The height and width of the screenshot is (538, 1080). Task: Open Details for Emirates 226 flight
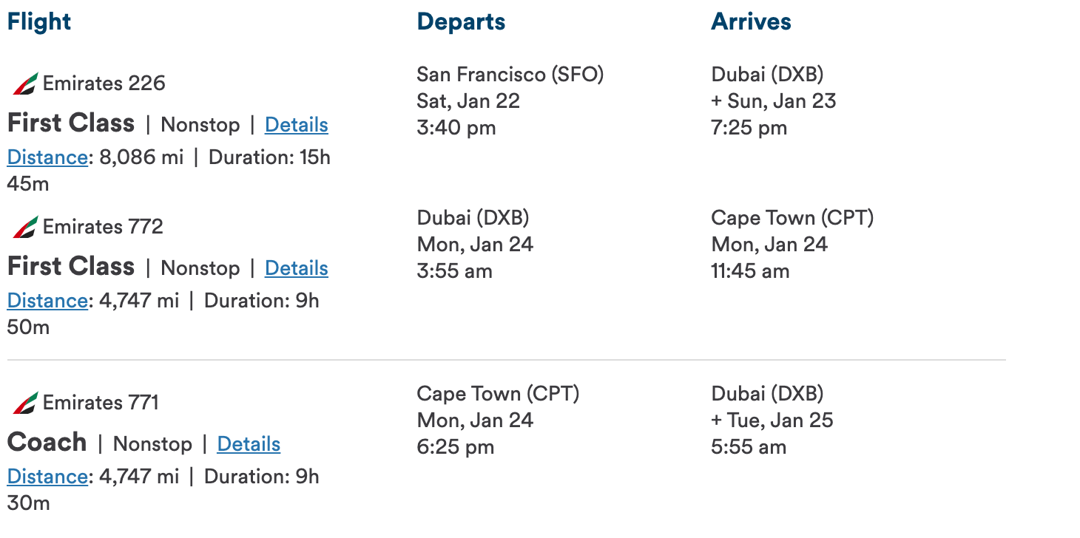(x=296, y=125)
